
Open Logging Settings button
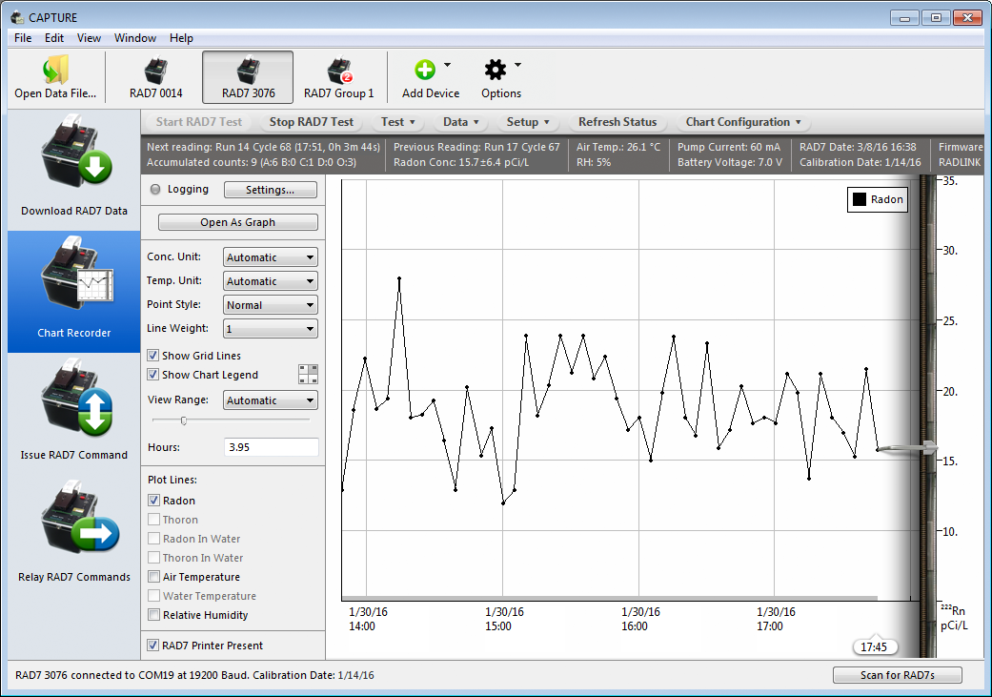tap(270, 190)
